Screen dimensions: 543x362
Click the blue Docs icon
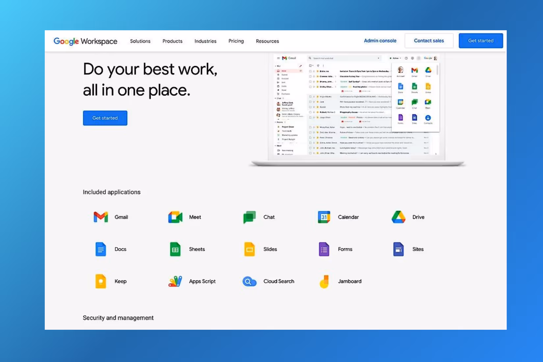pos(101,249)
